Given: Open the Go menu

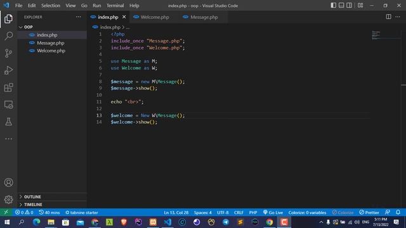Looking at the screenshot, I should coord(84,6).
